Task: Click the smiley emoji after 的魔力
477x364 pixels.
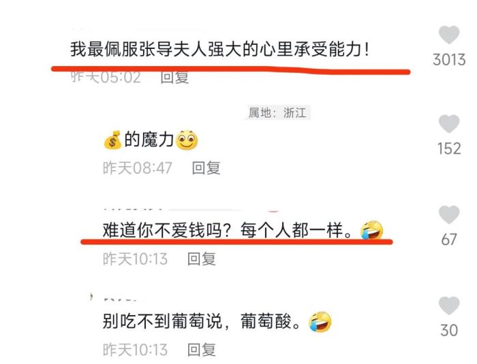Action: (187, 140)
